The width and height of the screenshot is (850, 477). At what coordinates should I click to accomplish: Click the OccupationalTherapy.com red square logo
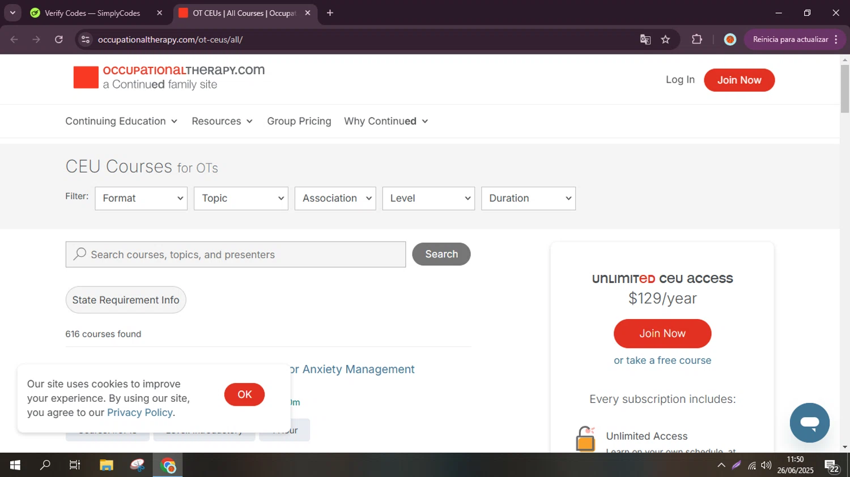click(86, 78)
